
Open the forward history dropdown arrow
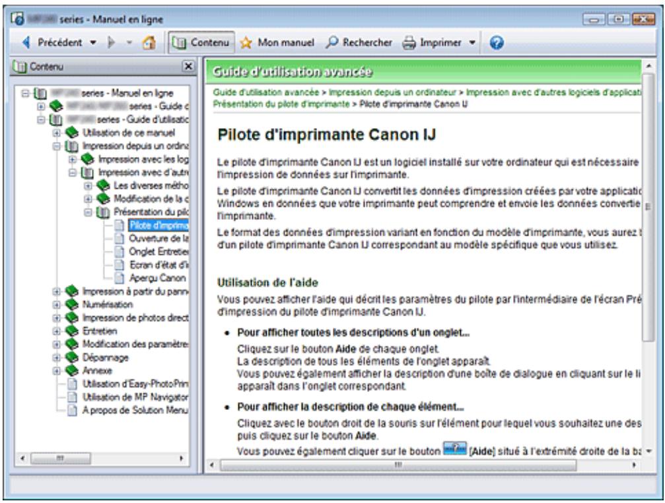coord(129,42)
